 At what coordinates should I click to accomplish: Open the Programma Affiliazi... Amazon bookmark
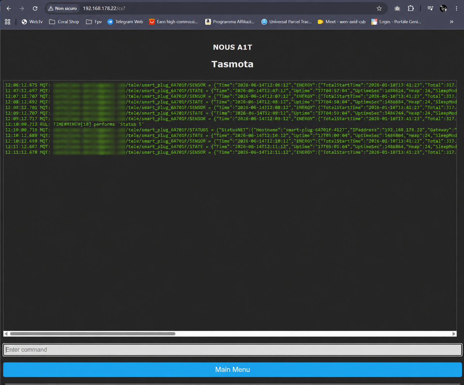point(230,22)
